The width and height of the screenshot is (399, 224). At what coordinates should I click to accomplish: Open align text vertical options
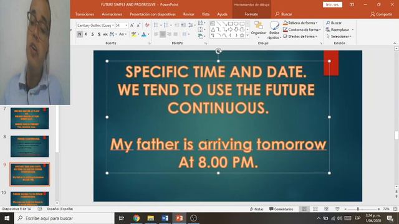pyautogui.click(x=201, y=29)
